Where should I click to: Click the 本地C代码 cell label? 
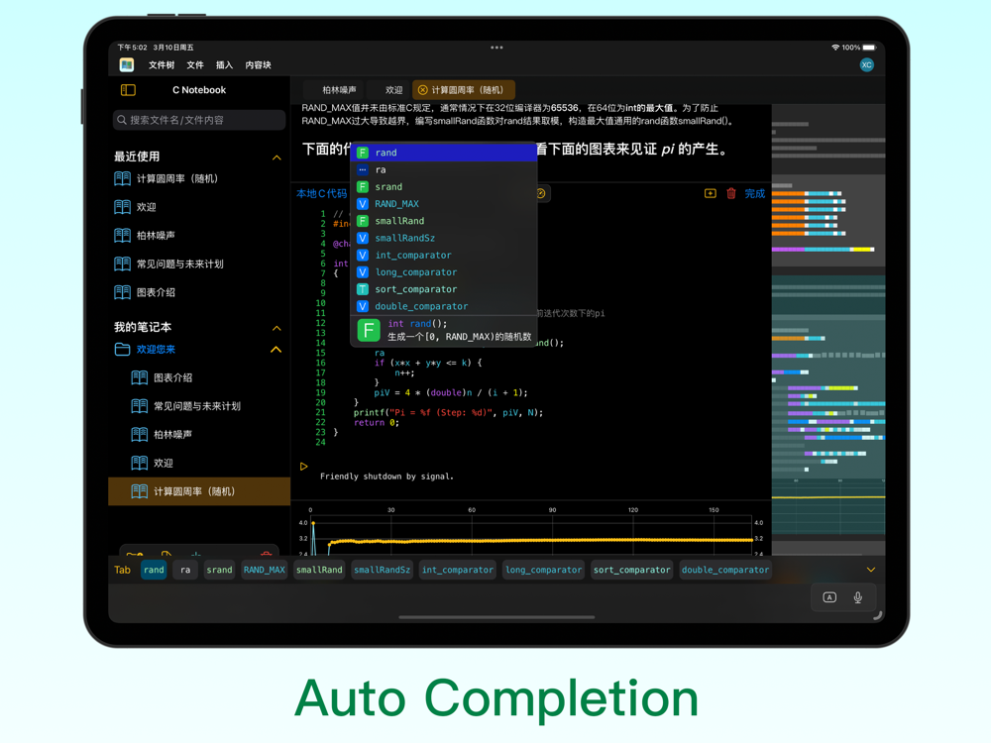[322, 194]
